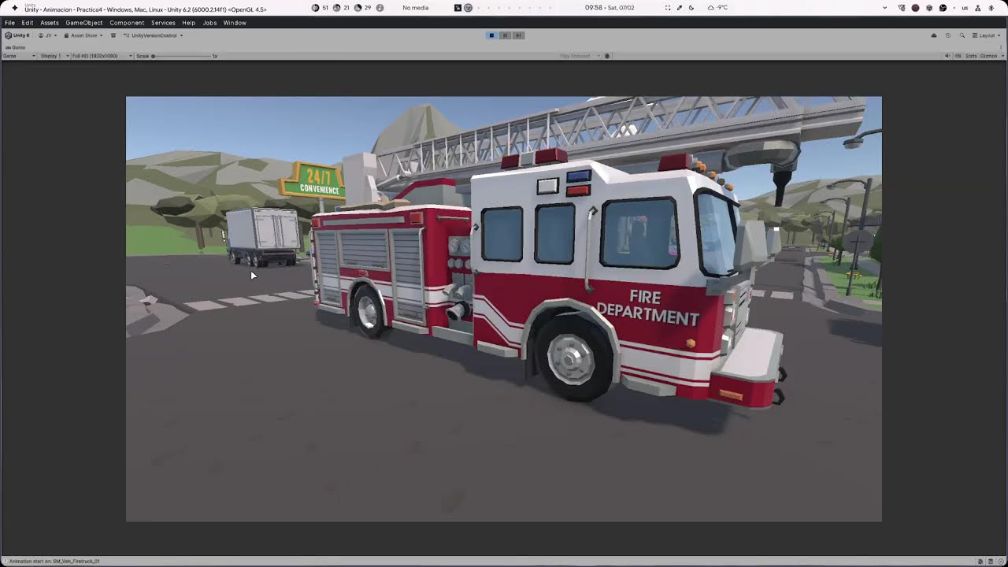Click the system monitor indicator showing 21
The height and width of the screenshot is (567, 1008).
(x=341, y=8)
